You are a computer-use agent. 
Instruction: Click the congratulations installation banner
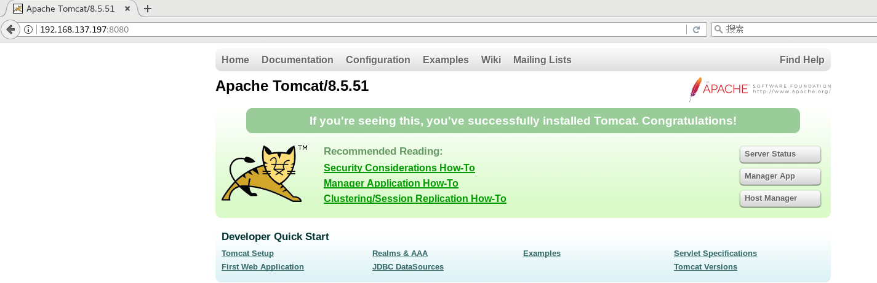click(523, 121)
